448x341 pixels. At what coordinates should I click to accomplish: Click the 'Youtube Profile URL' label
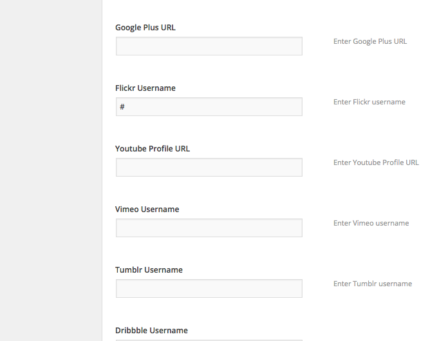point(153,149)
